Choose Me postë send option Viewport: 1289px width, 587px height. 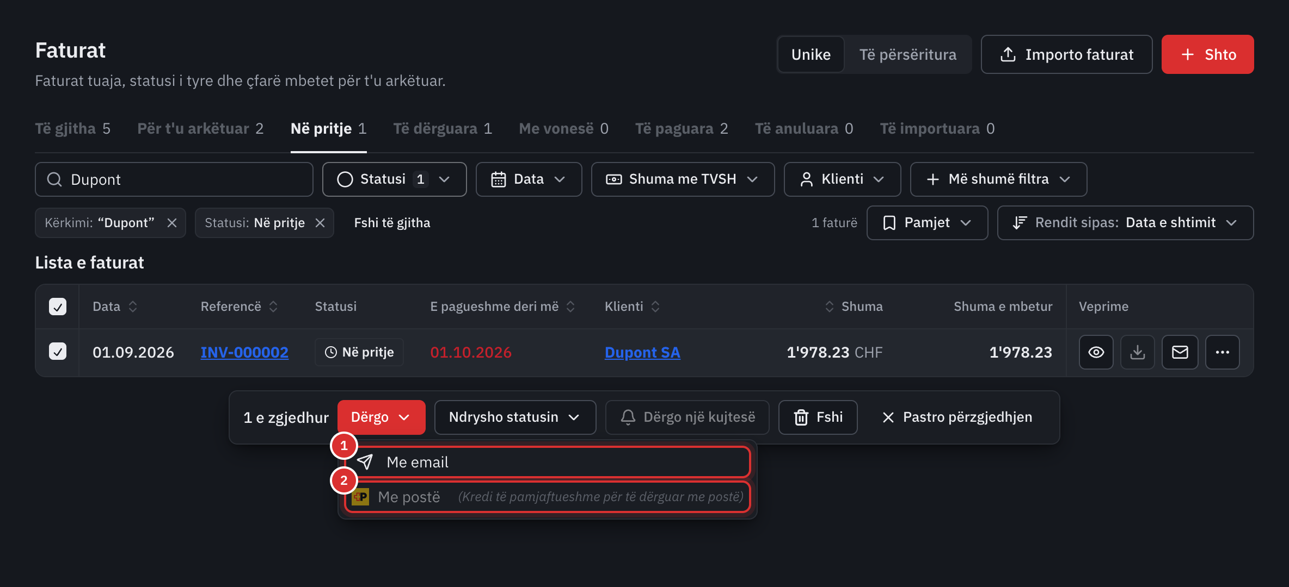point(548,497)
